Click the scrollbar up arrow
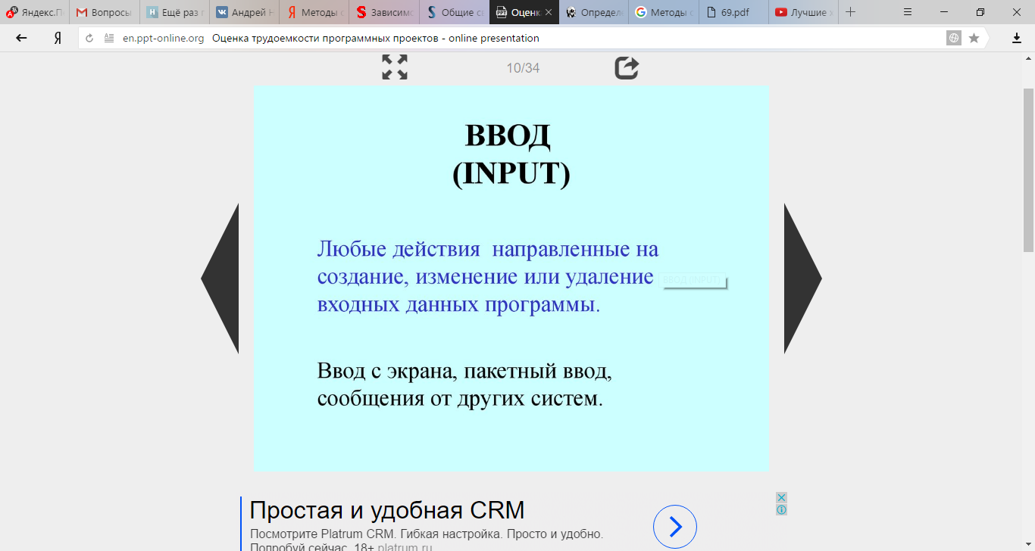Image resolution: width=1035 pixels, height=551 pixels. (1029, 58)
